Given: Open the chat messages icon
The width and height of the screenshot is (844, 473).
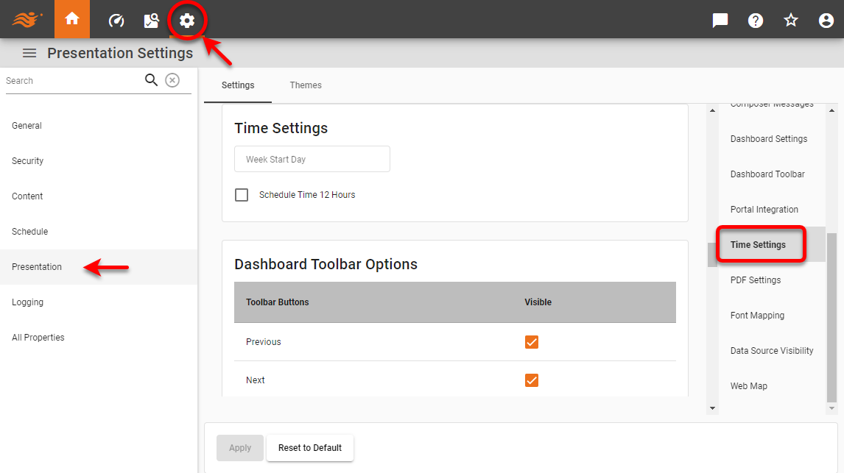Looking at the screenshot, I should [720, 20].
